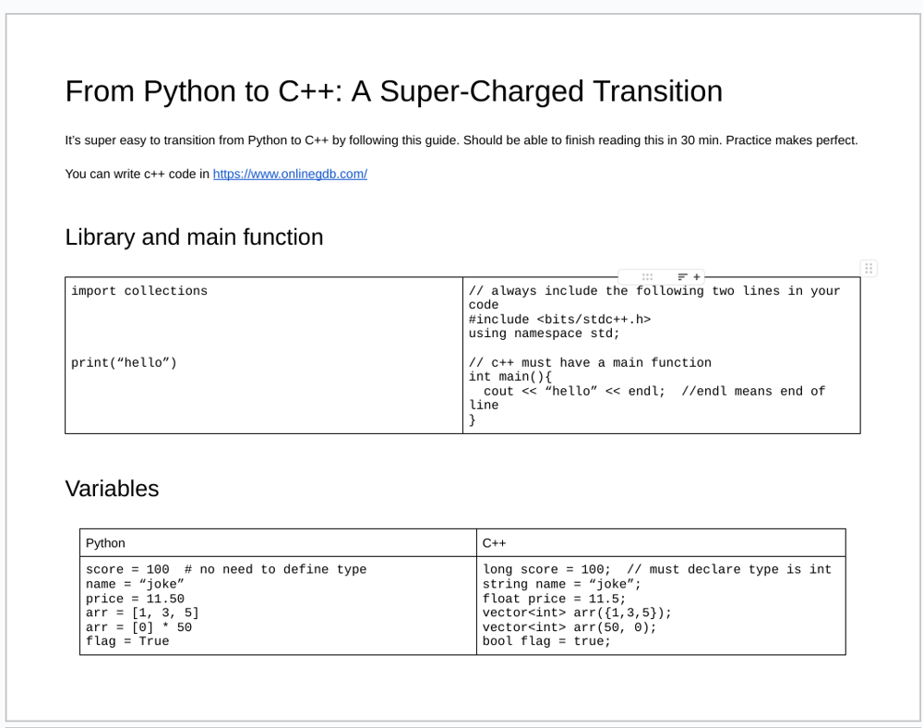Open the table options grid icon
923x728 pixels.
(x=869, y=268)
